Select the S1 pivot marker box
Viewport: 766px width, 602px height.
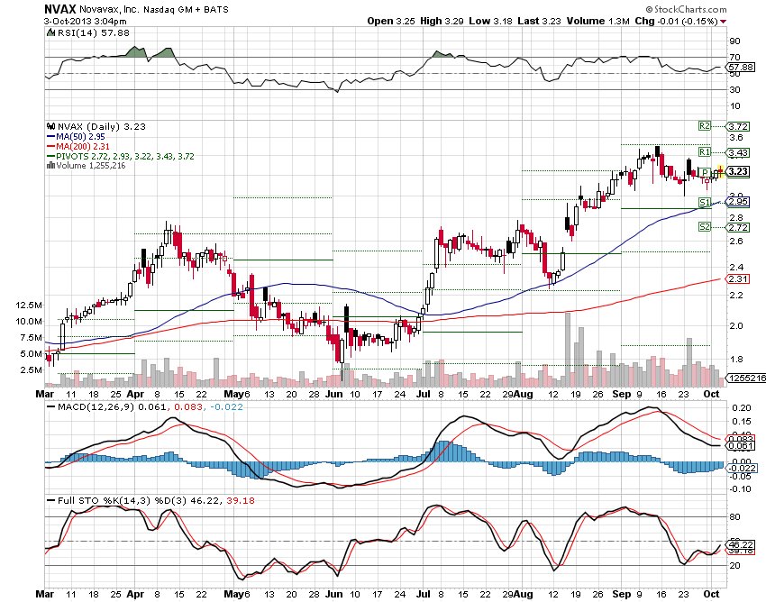click(x=704, y=202)
